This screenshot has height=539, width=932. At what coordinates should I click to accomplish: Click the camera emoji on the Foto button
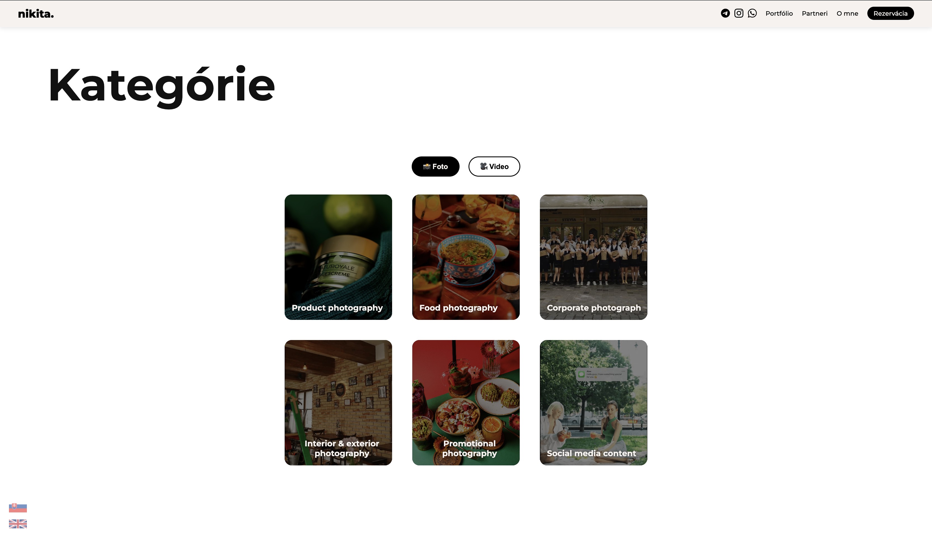coord(427,166)
